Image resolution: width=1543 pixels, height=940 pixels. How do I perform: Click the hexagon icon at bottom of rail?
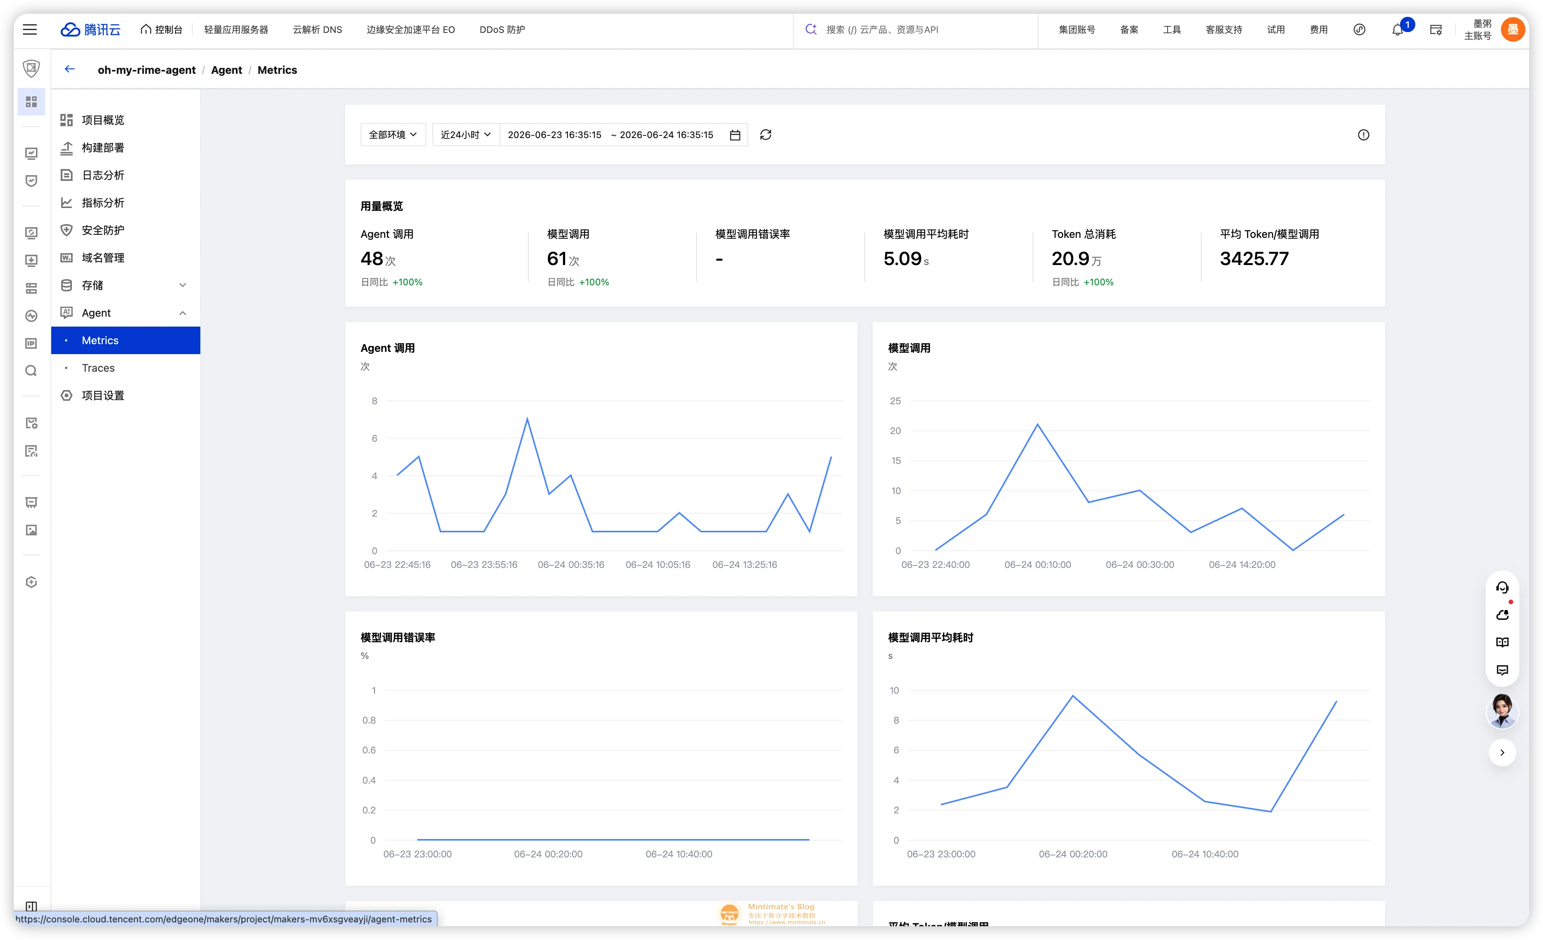click(x=31, y=582)
